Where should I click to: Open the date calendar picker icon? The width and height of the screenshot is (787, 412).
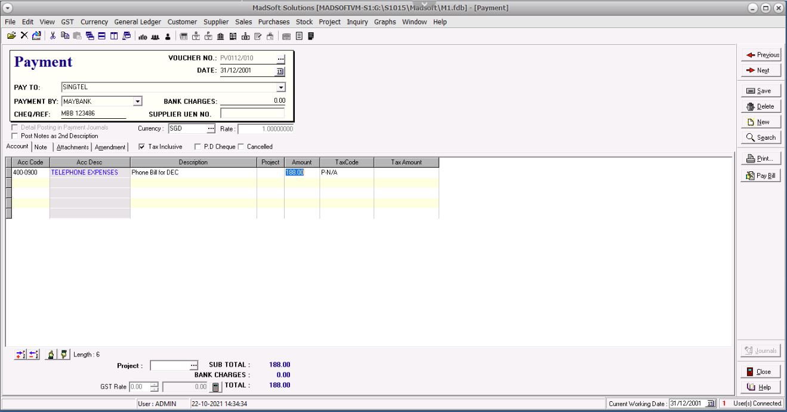pyautogui.click(x=280, y=71)
